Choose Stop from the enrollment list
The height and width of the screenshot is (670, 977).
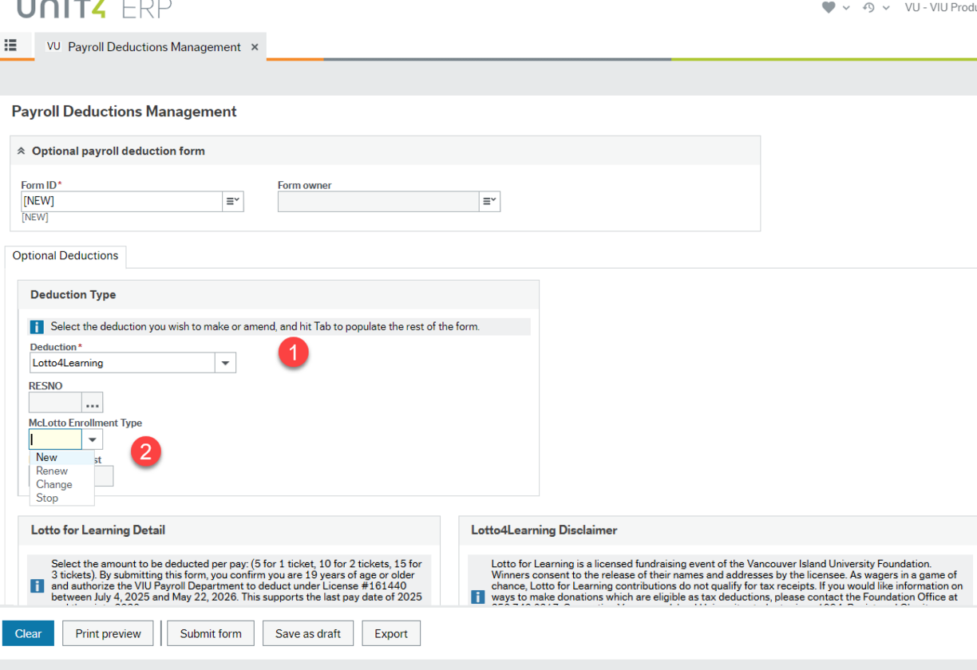[x=61, y=499]
